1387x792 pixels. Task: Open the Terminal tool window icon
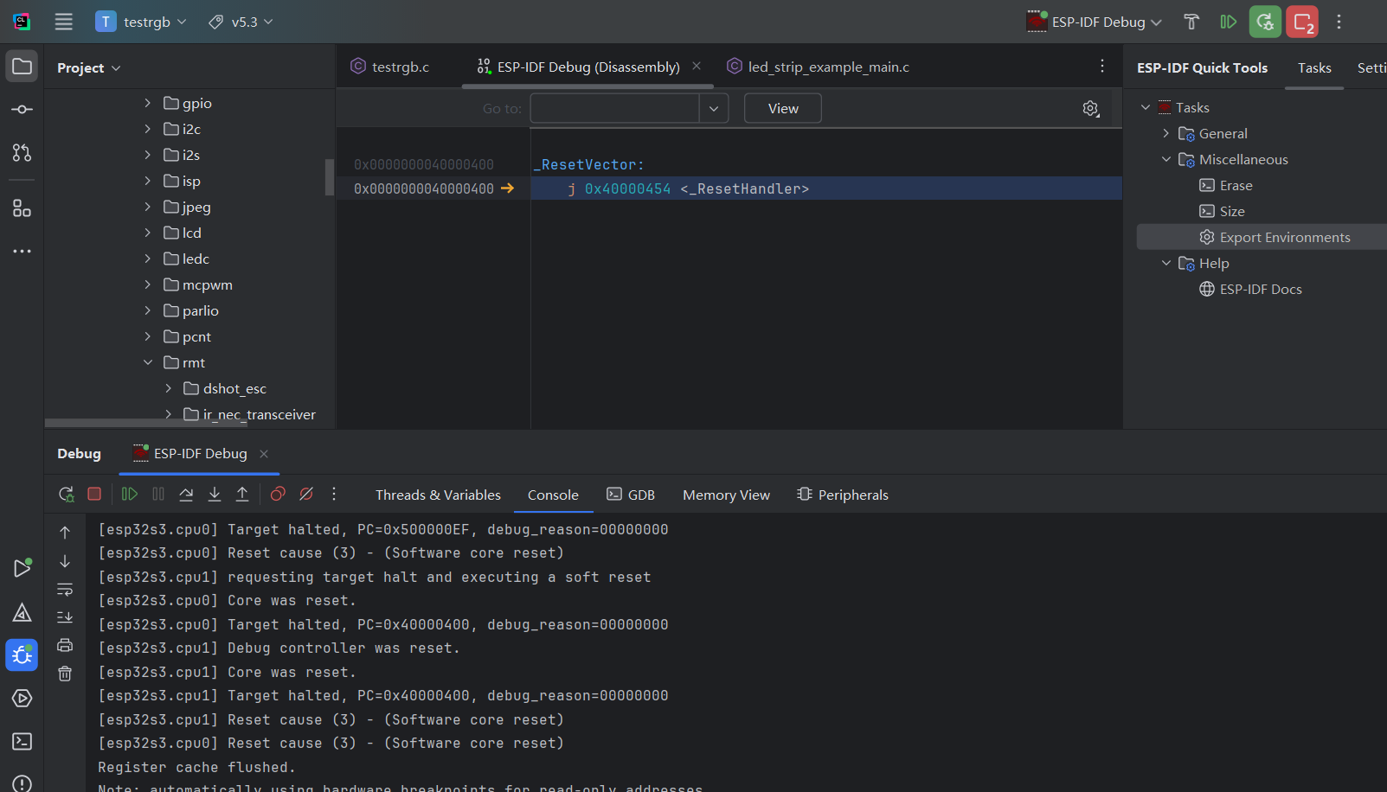[22, 741]
